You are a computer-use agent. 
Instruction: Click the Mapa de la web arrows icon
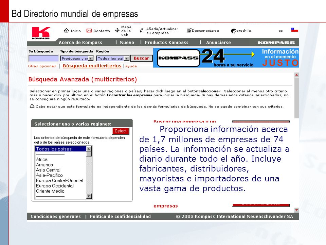point(117,30)
